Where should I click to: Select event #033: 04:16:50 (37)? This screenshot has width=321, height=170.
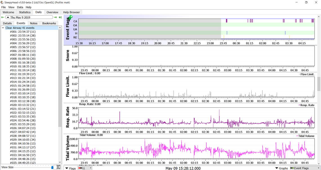23,155
